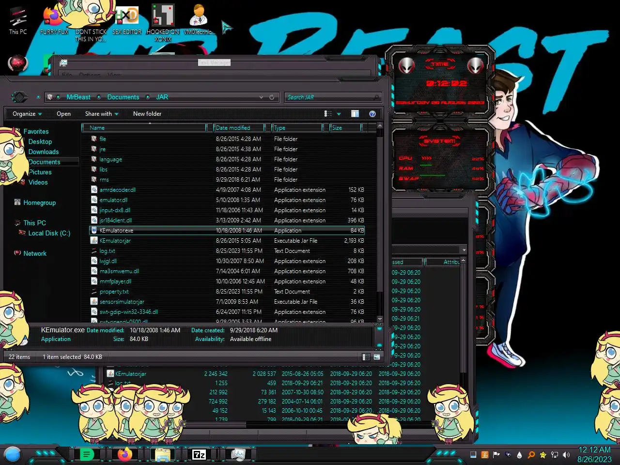Viewport: 620px width, 465px height.
Task: Click the JAR breadcrumb segment
Action: [162, 97]
